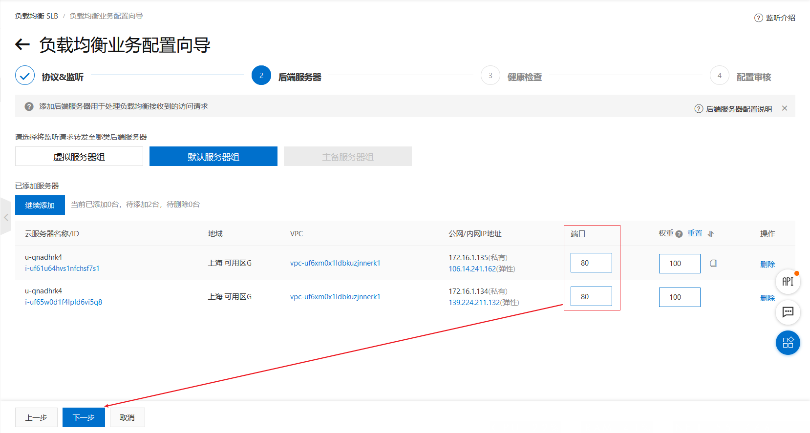Click 操作 column header

767,234
